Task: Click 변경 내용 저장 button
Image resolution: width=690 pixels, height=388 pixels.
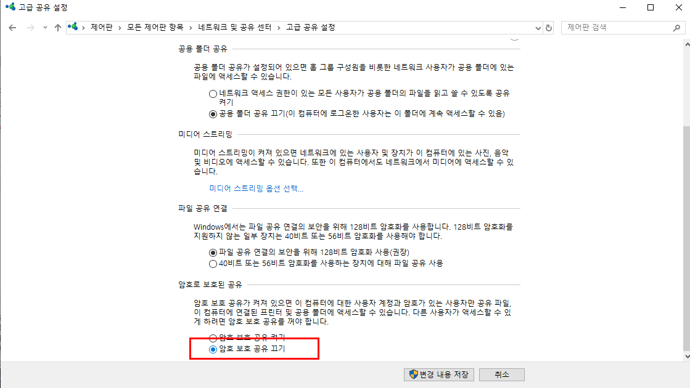Action: pos(439,374)
